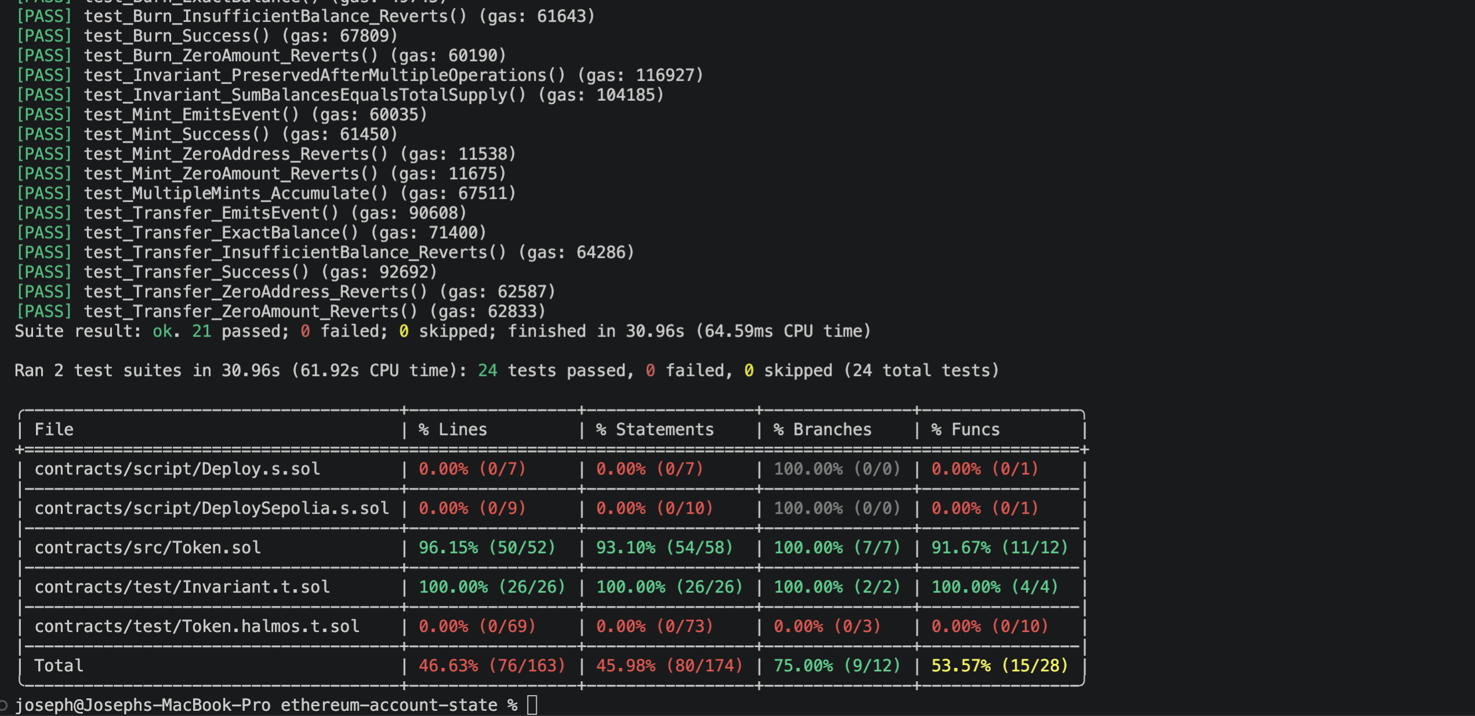The width and height of the screenshot is (1475, 716).
Task: Click the command decoration circle beside the prompt
Action: (x=3, y=705)
